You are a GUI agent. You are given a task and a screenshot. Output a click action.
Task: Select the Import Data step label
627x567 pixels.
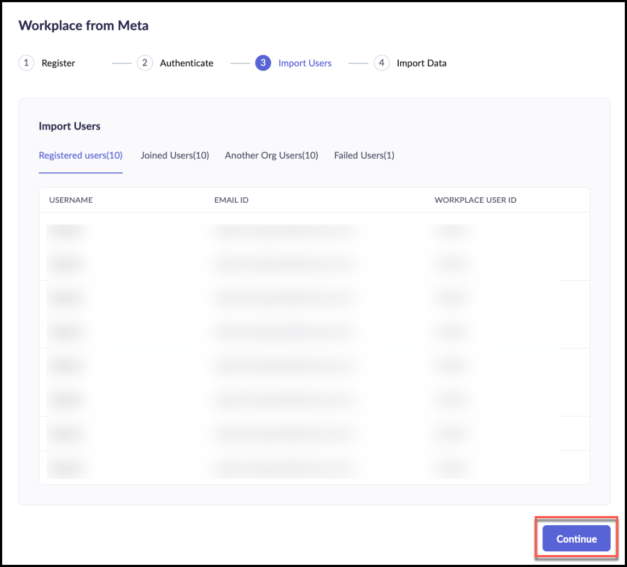[421, 63]
